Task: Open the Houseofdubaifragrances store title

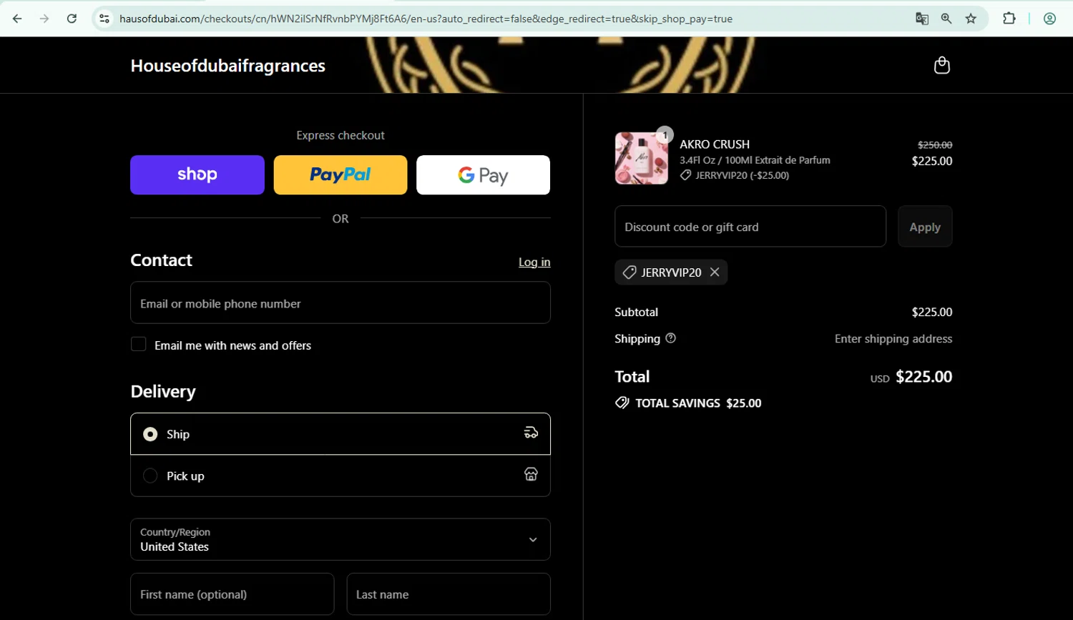Action: (x=227, y=66)
